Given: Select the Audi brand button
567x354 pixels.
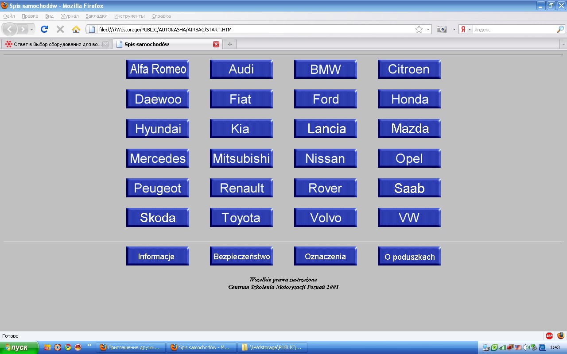Looking at the screenshot, I should click(241, 69).
